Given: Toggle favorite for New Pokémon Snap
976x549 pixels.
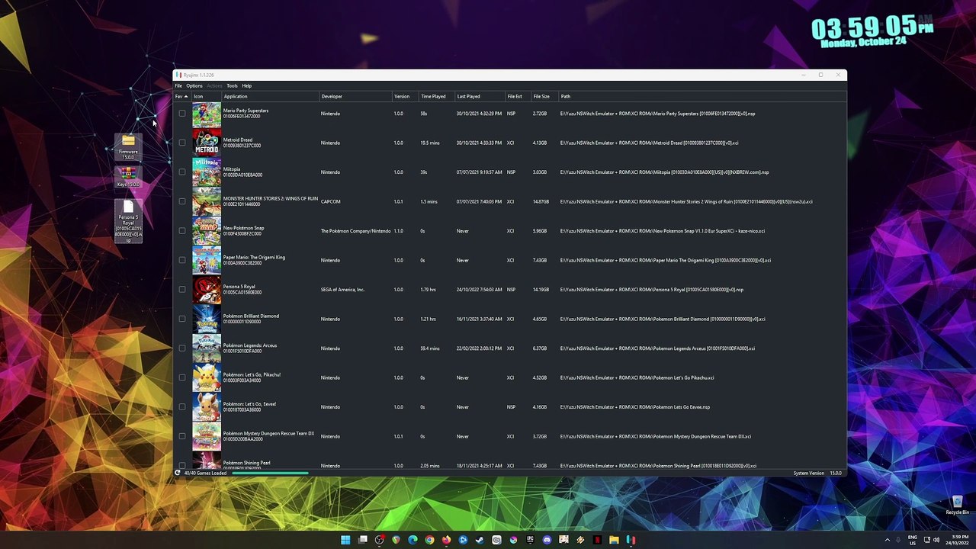Looking at the screenshot, I should point(181,231).
